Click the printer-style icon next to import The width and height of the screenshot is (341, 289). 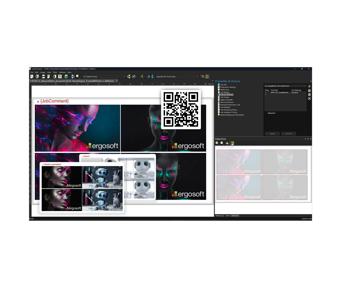44,76
